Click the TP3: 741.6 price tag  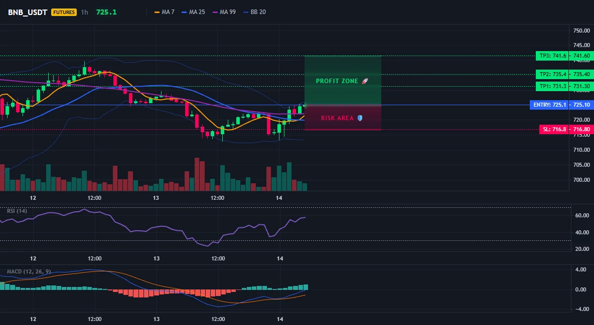point(553,56)
